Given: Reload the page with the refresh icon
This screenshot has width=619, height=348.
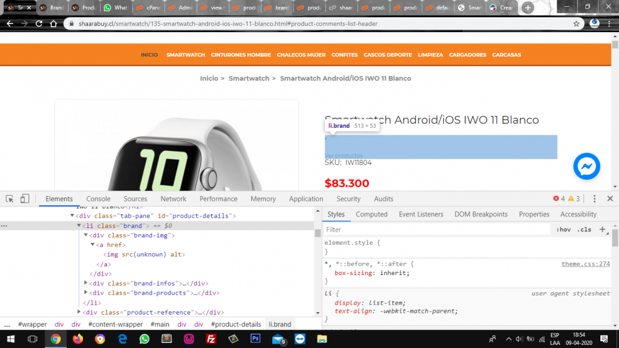Looking at the screenshot, I should point(39,23).
